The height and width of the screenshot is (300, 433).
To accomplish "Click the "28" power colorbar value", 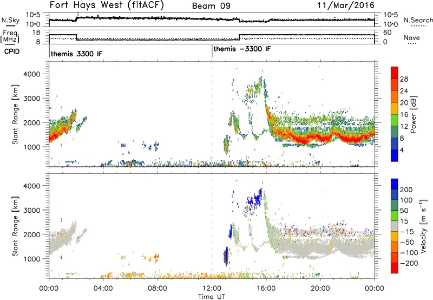I will click(404, 79).
